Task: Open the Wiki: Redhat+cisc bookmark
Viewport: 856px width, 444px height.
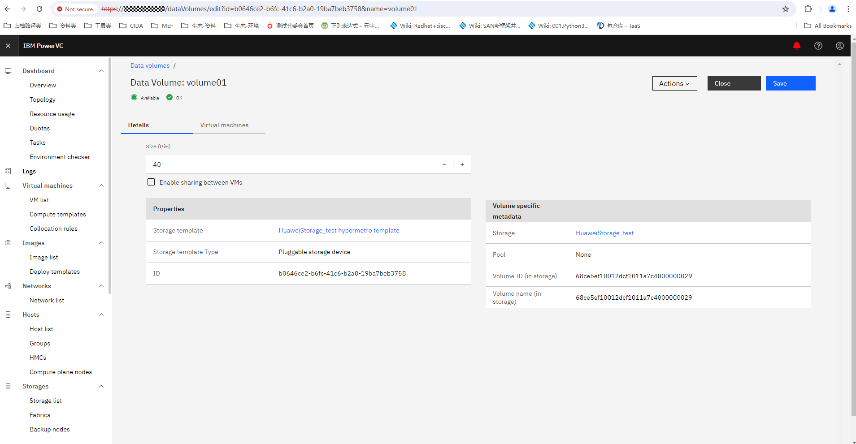Action: (x=420, y=26)
